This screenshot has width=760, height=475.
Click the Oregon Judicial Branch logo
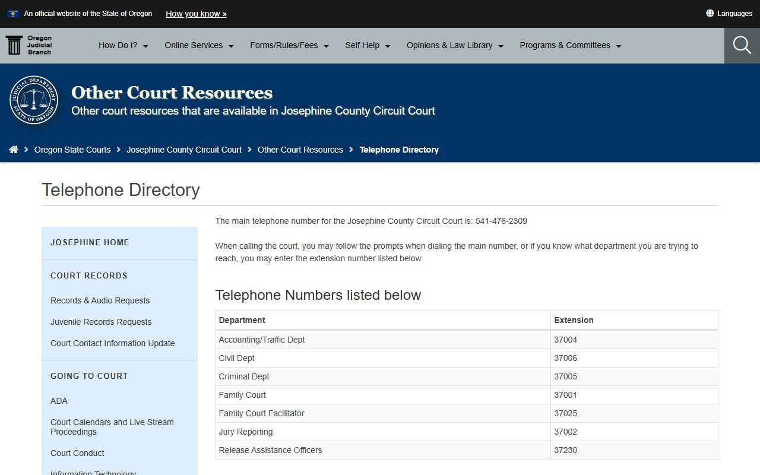coord(28,45)
